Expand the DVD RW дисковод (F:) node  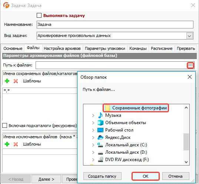tap(93, 160)
